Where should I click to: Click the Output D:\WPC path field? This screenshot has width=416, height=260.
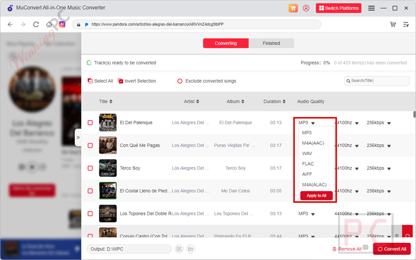coord(129,249)
